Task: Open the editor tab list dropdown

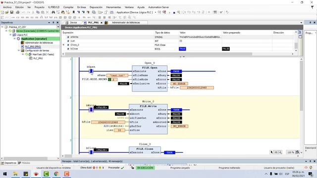Action: point(301,23)
